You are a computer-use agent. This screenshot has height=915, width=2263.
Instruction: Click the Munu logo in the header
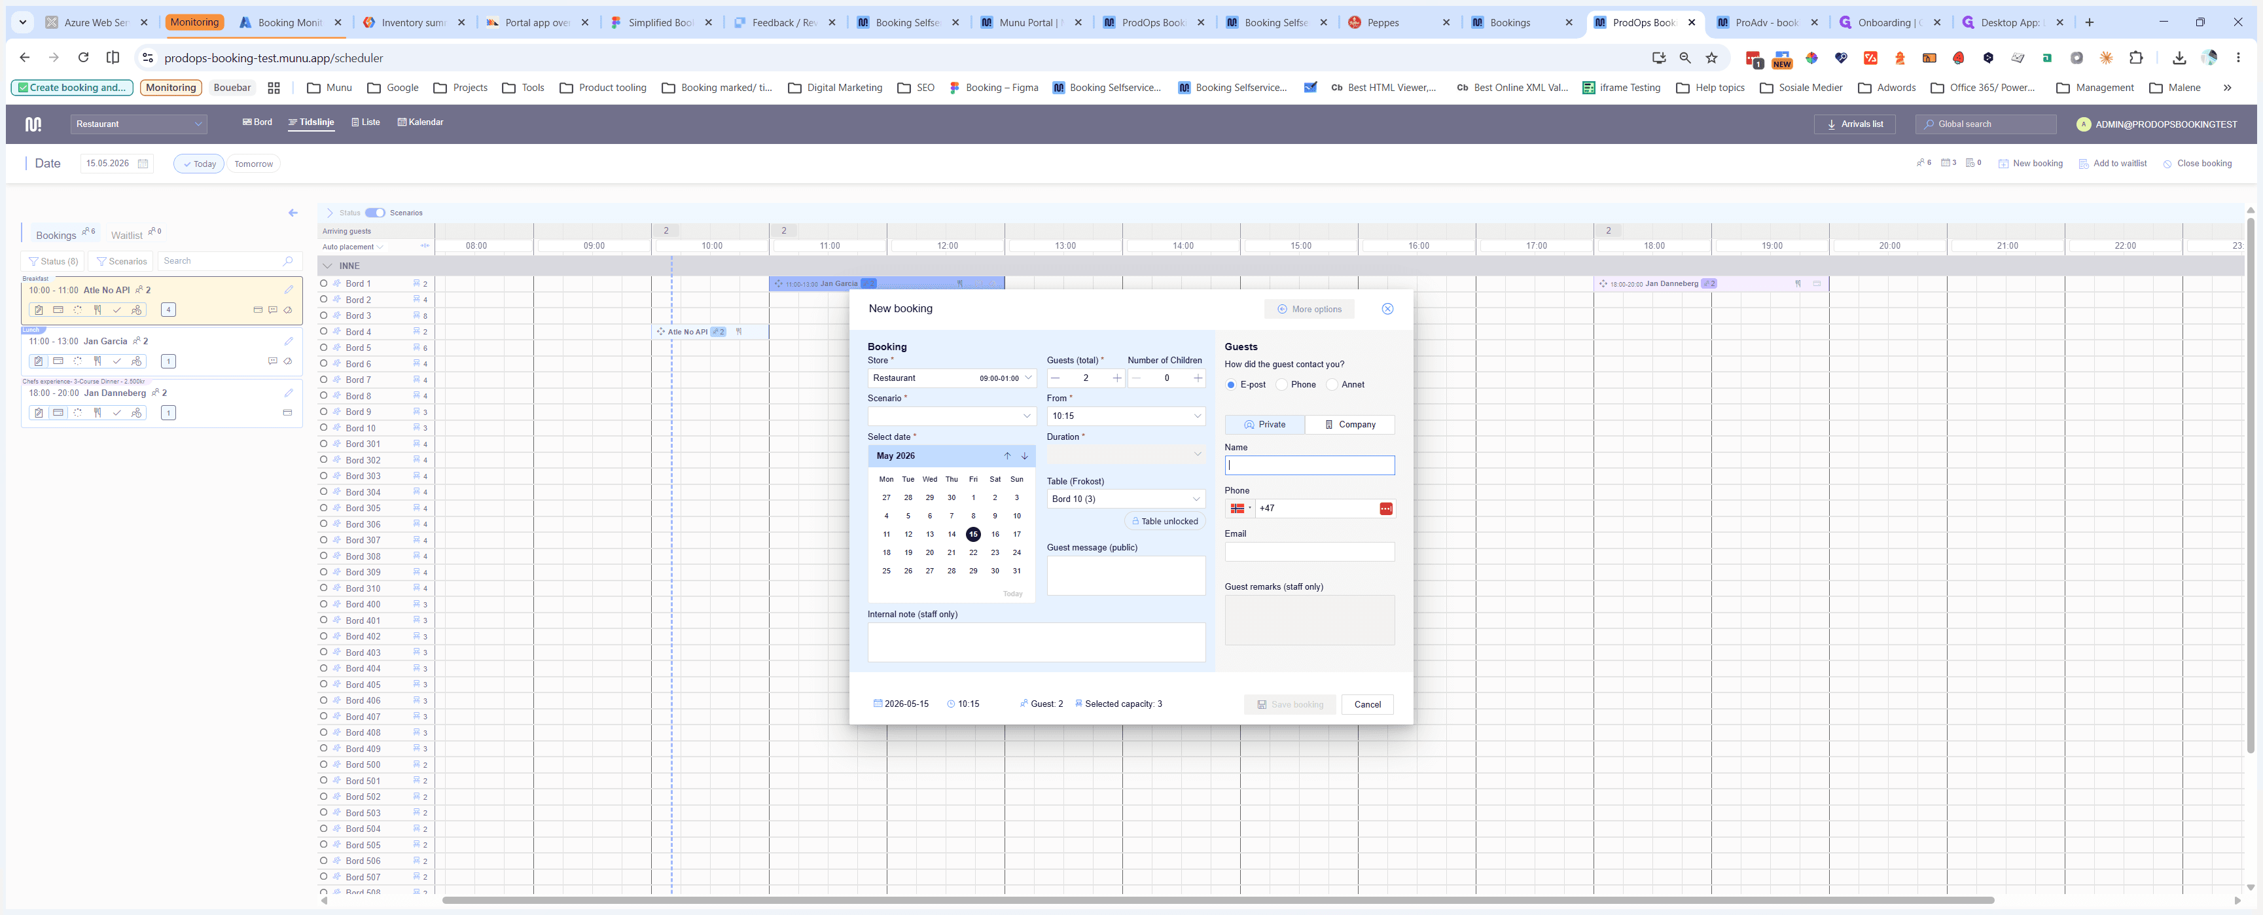coord(33,124)
